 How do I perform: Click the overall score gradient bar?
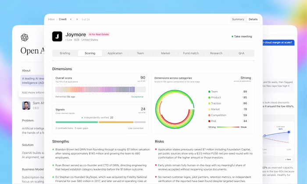coord(100,89)
